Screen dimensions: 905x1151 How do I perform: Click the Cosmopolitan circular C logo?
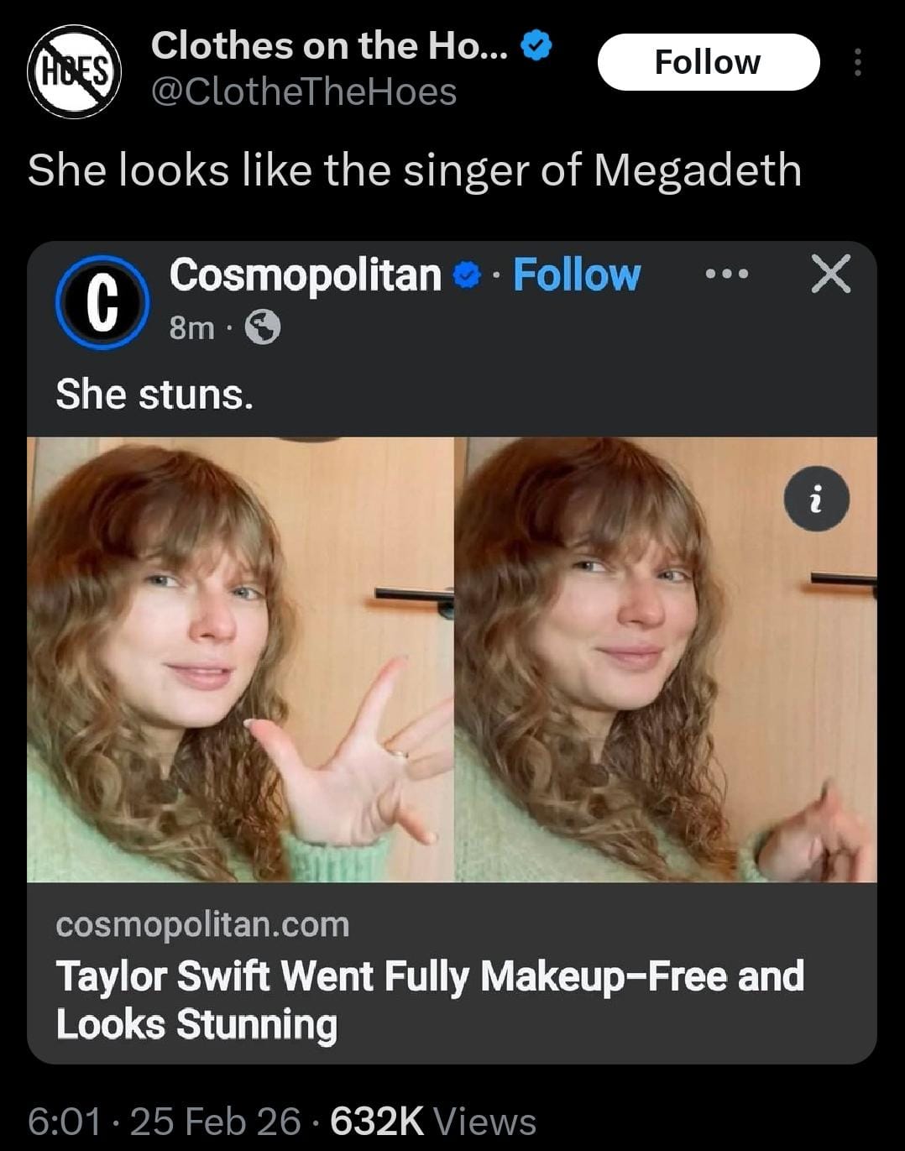tap(102, 302)
